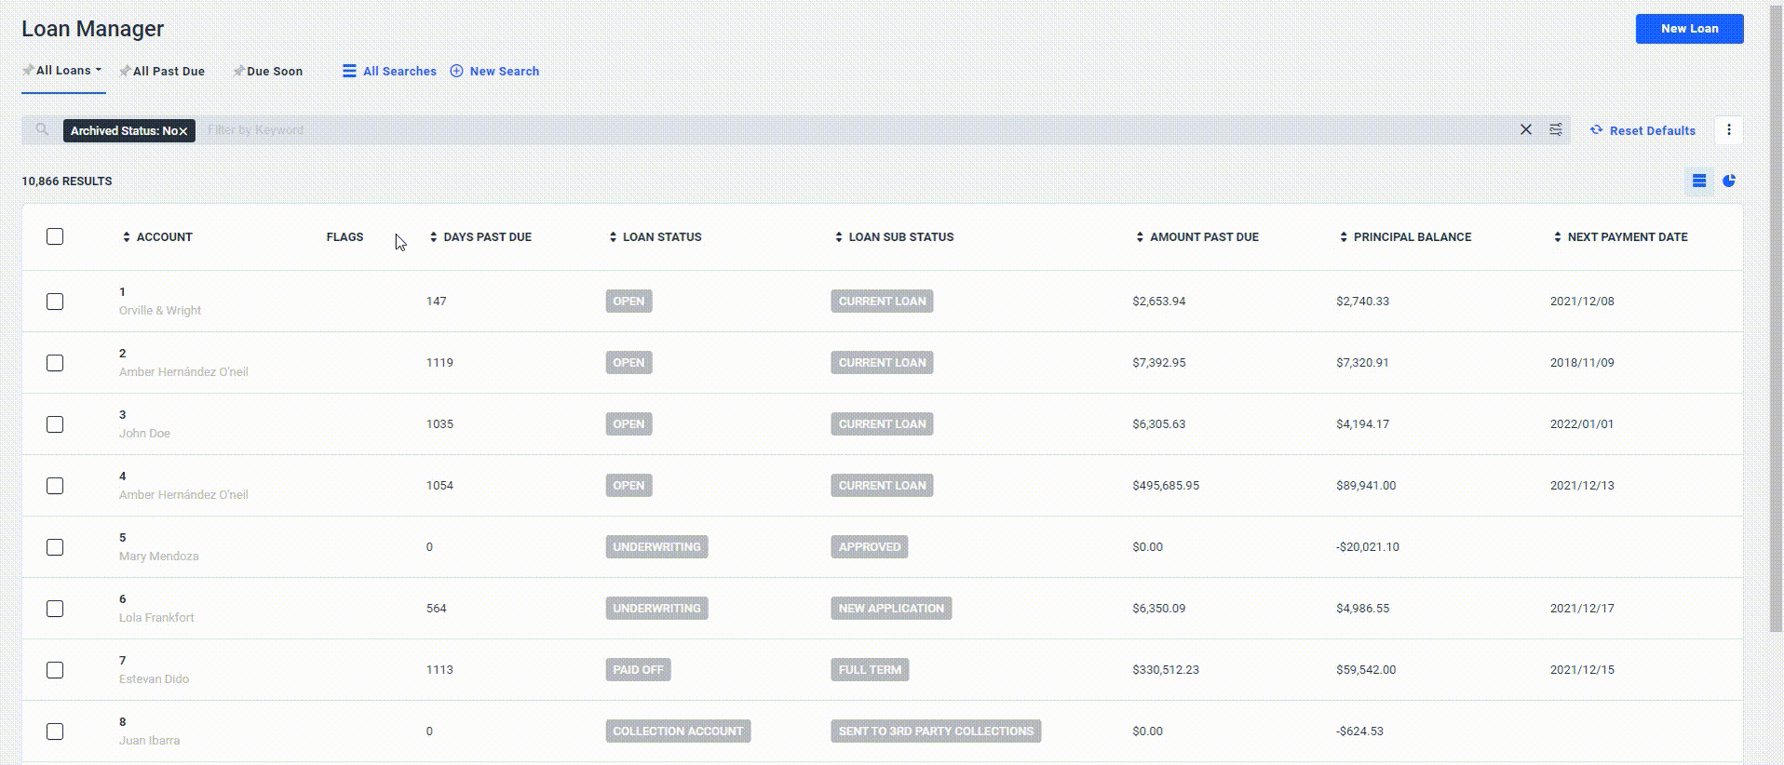1784x765 pixels.
Task: Open Juan Ibarra borrower link
Action: [149, 741]
